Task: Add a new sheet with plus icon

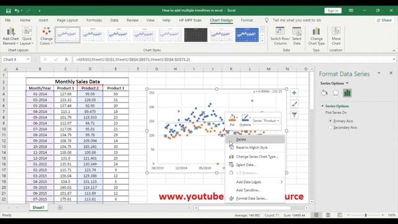Action: coord(60,208)
